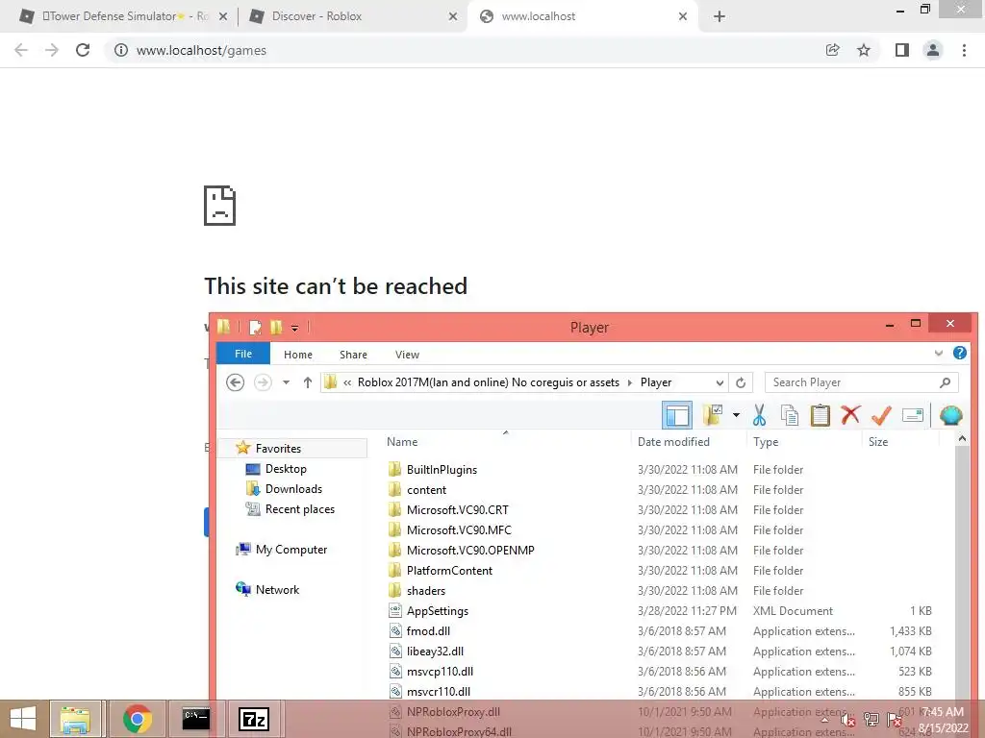Bookmark this tab with the star
Viewport: 985px width, 738px height.
point(864,50)
